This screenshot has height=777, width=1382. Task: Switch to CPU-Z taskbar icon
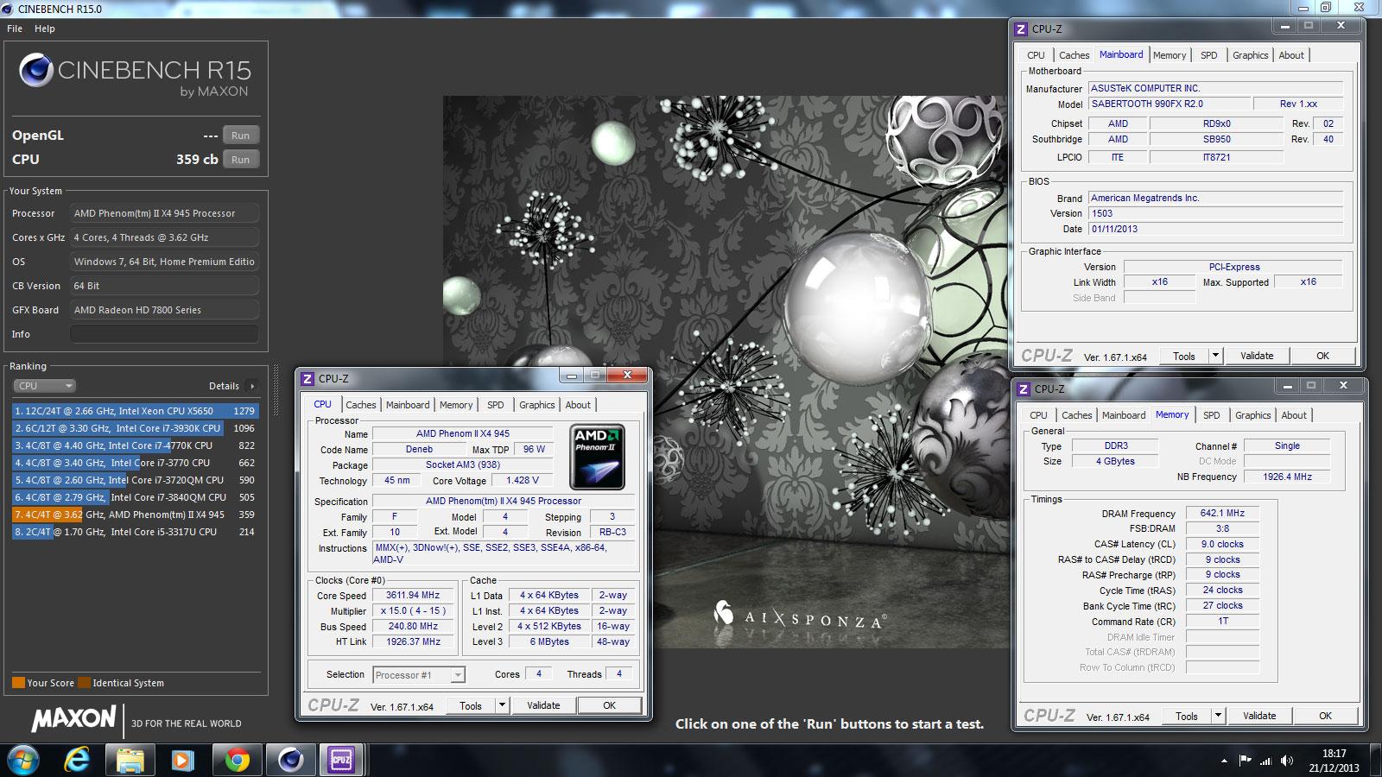pos(341,760)
